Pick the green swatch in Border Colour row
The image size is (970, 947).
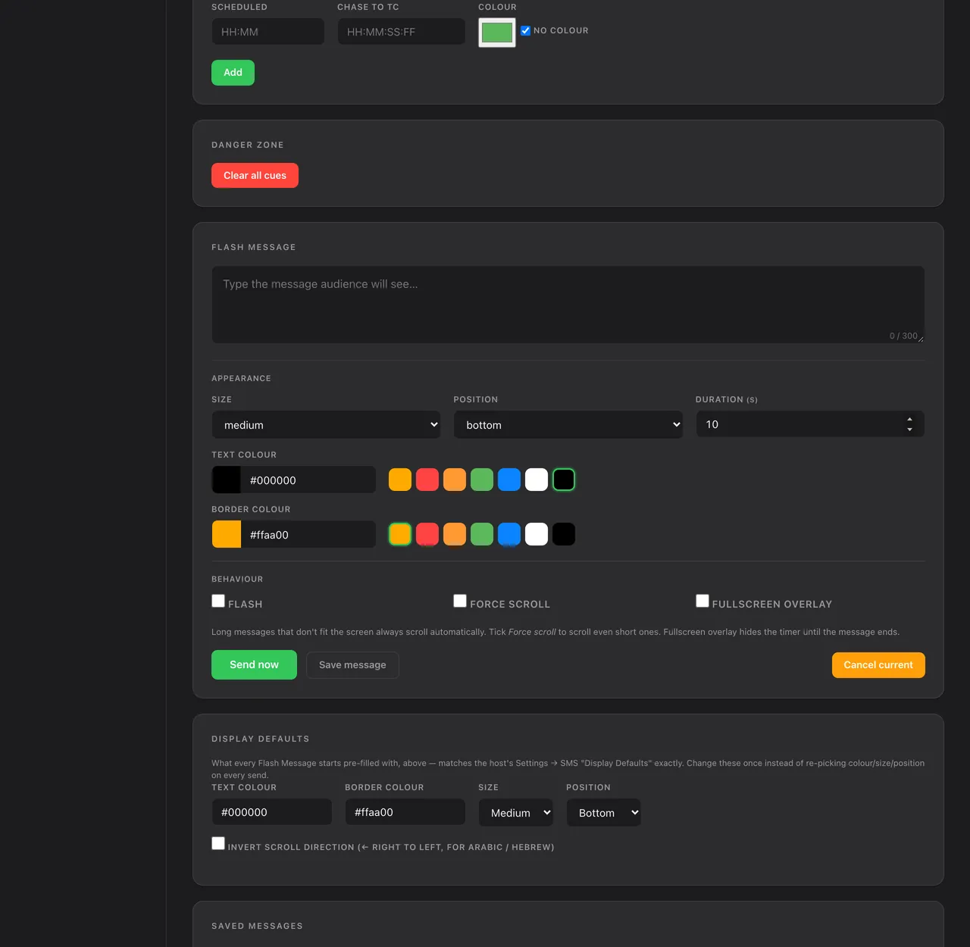pos(482,534)
